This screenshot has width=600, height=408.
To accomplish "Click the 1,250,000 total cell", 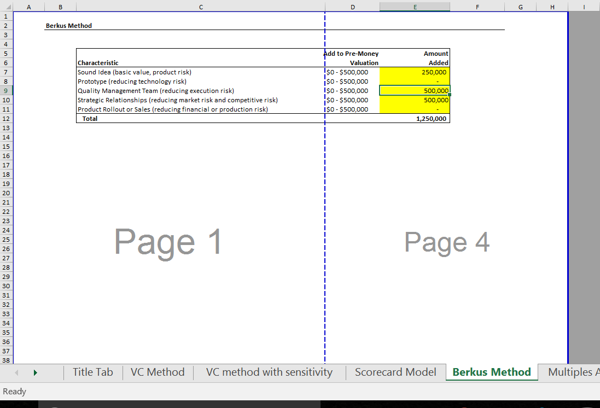I will pos(415,119).
